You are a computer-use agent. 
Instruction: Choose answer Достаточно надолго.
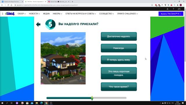[x=119, y=36]
